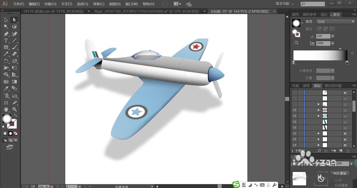Select the Lasso tool

(14, 27)
